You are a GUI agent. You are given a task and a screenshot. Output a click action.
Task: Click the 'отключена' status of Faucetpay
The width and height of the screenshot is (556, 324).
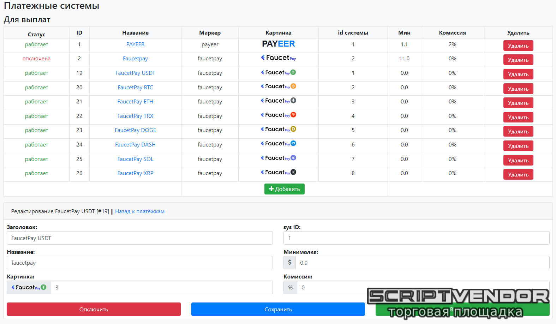click(x=37, y=59)
